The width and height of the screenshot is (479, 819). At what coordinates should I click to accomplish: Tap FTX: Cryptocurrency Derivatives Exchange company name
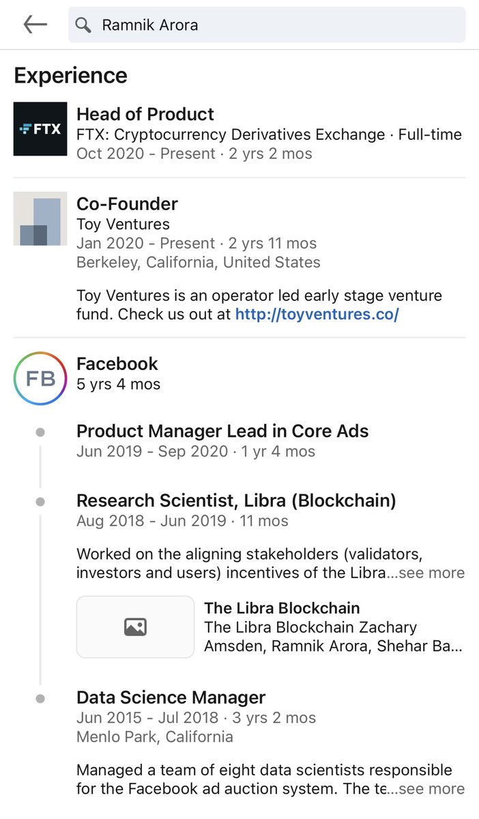pyautogui.click(x=232, y=134)
